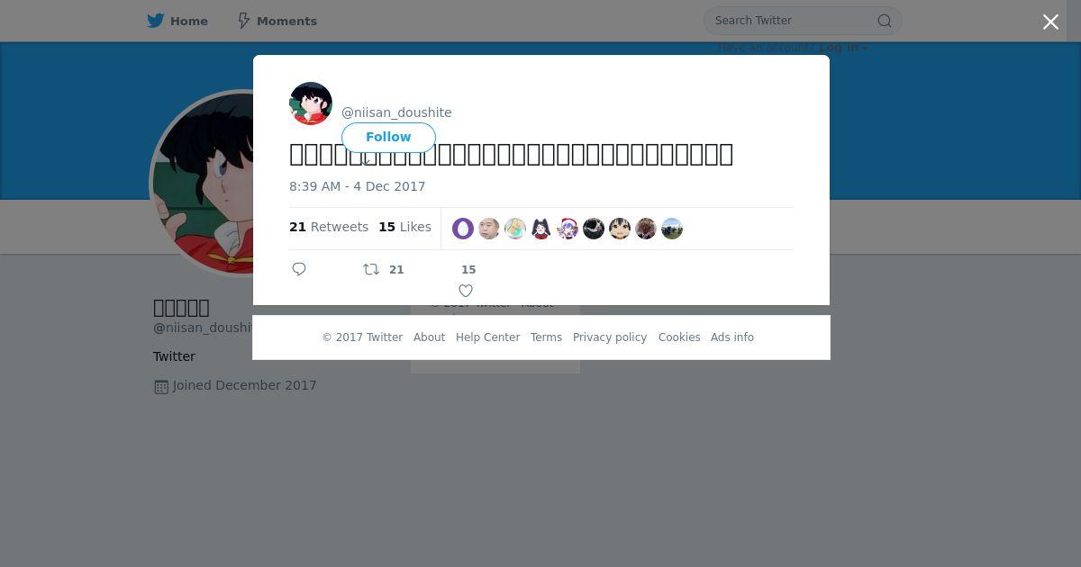This screenshot has height=567, width=1081.
Task: Open the Ads info footer link
Action: [732, 337]
